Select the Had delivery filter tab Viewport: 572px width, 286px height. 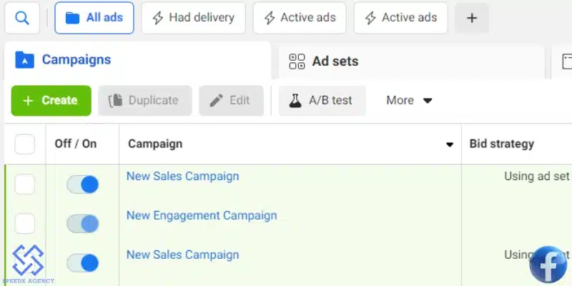tap(193, 18)
